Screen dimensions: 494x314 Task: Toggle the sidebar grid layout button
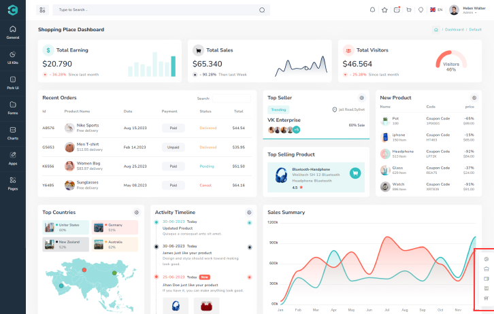point(42,10)
